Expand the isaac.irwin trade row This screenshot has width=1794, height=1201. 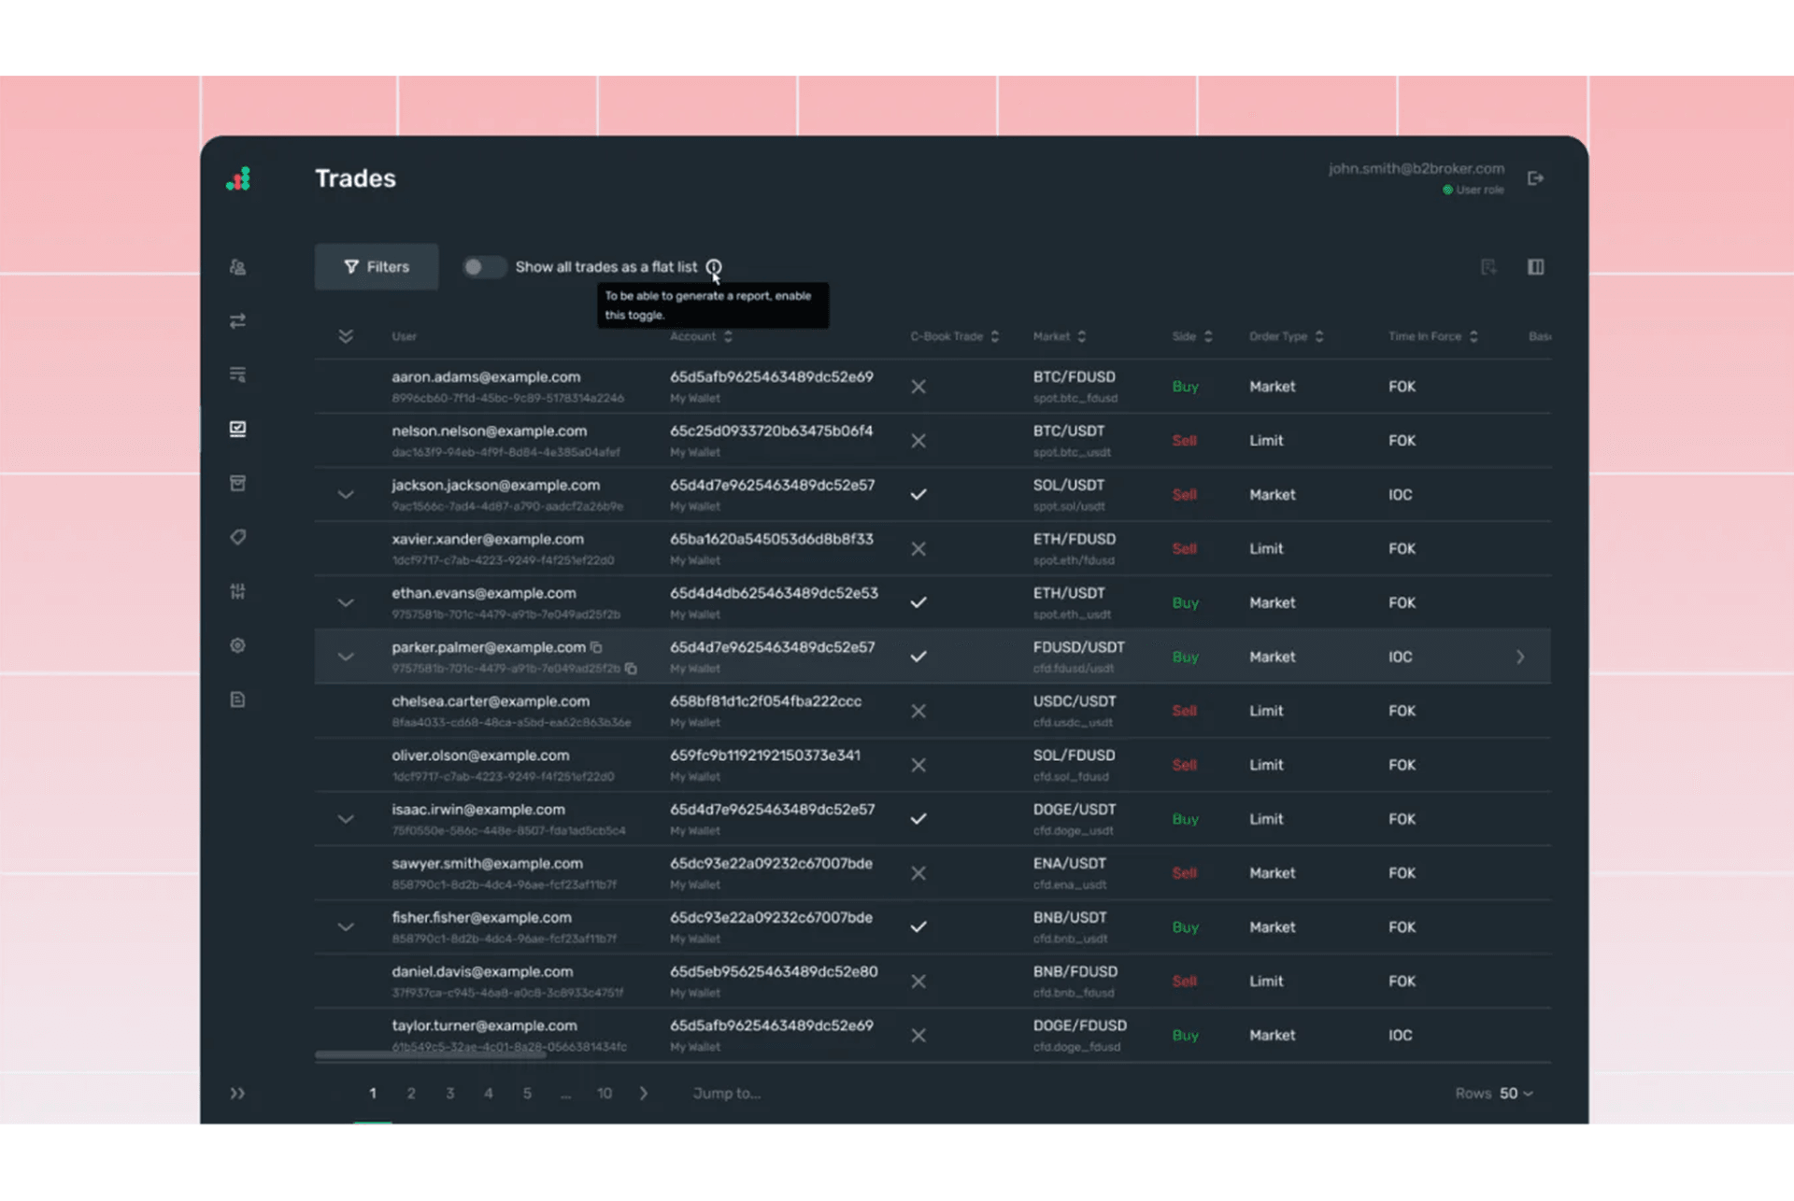tap(346, 819)
